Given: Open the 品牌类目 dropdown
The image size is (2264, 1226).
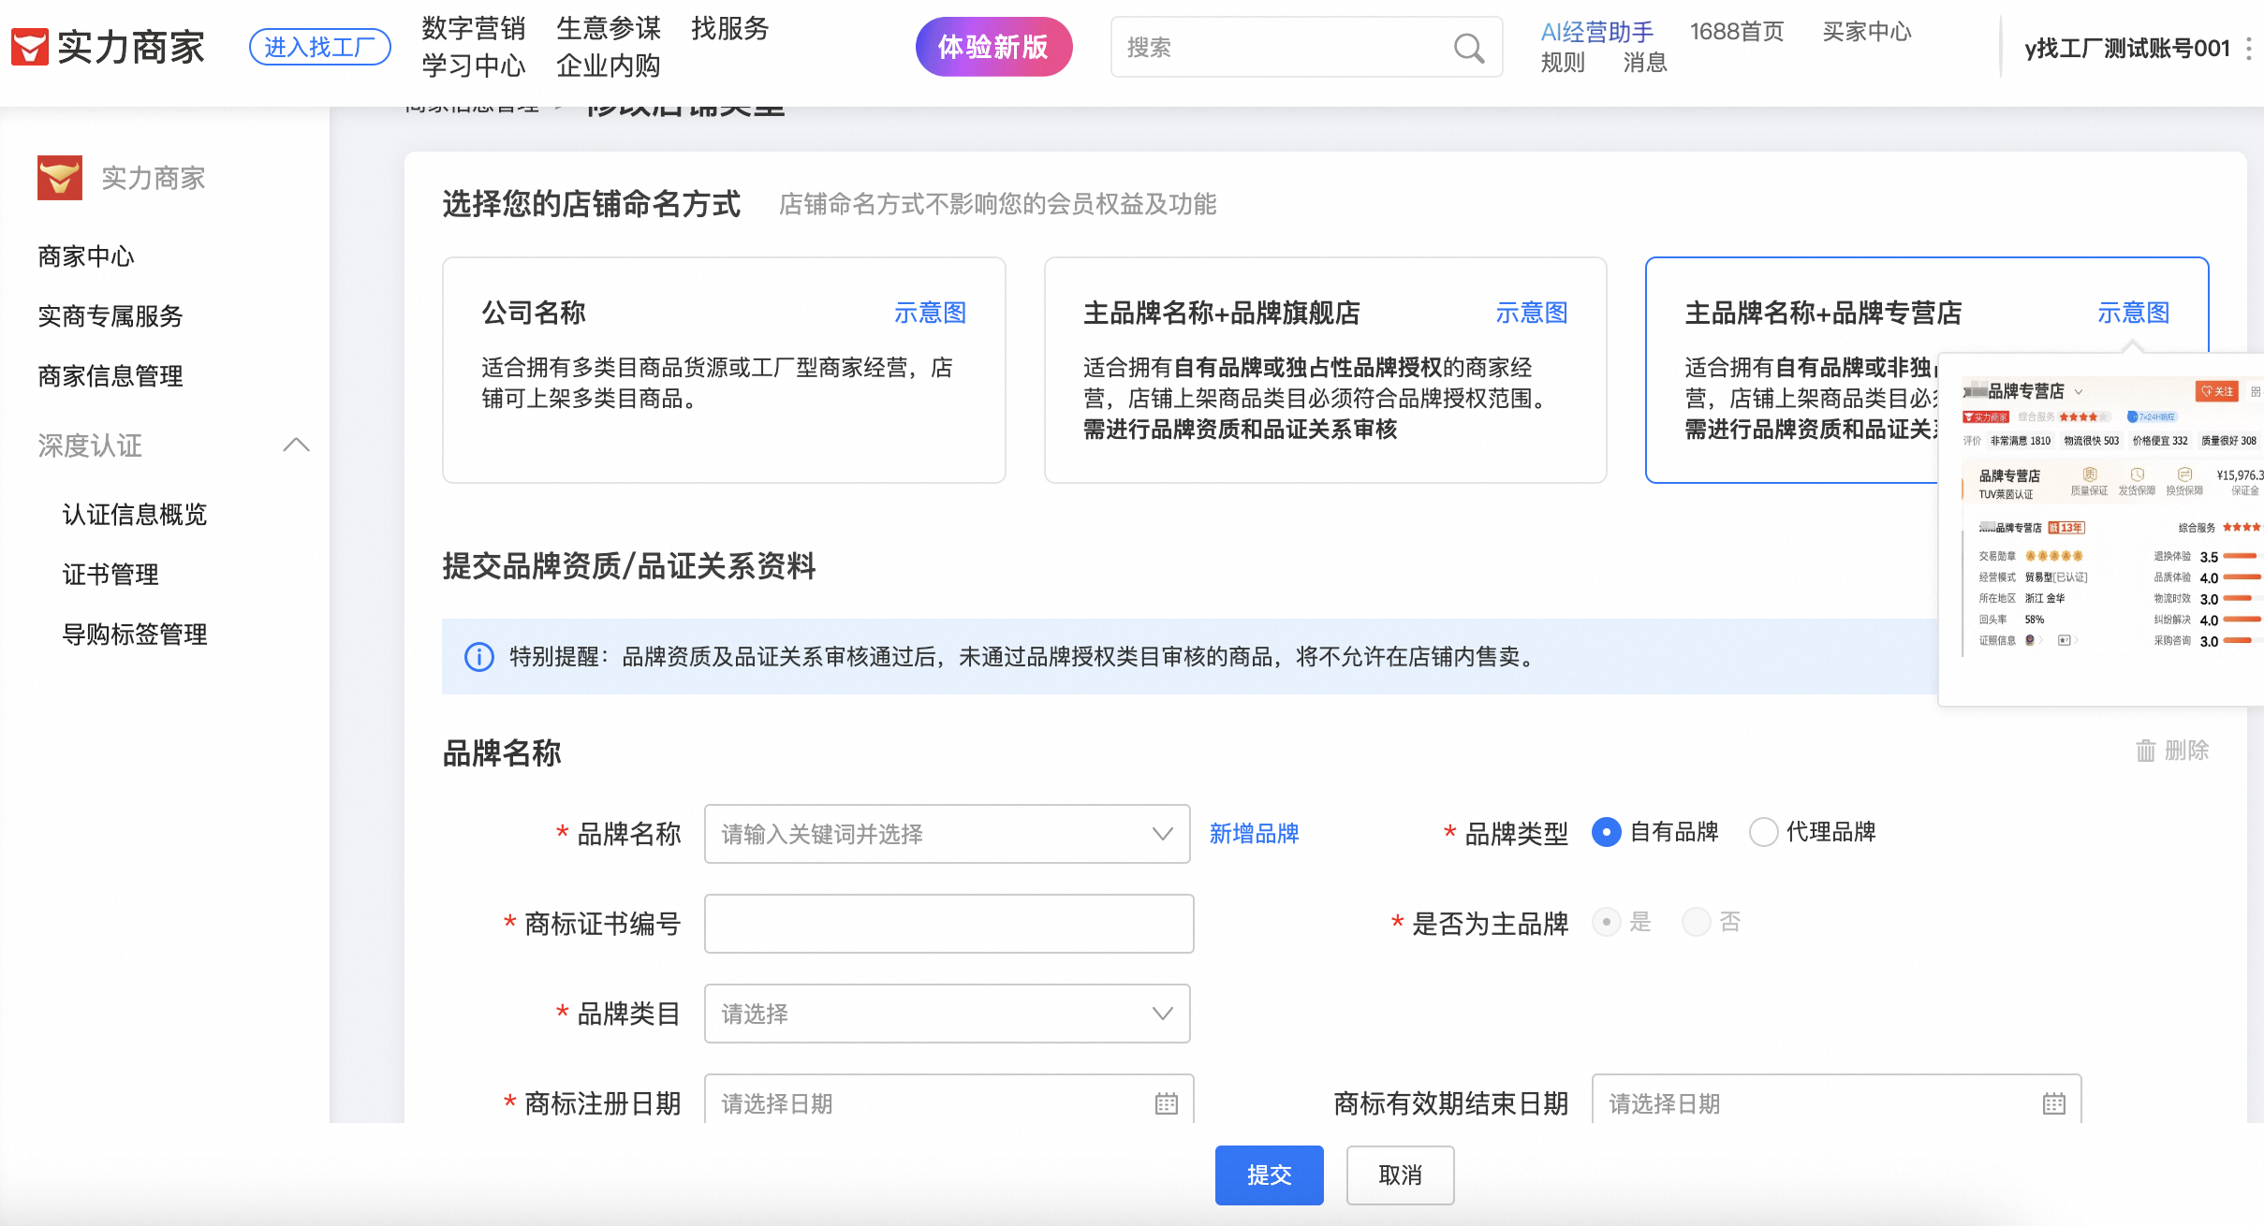Looking at the screenshot, I should pyautogui.click(x=946, y=1014).
